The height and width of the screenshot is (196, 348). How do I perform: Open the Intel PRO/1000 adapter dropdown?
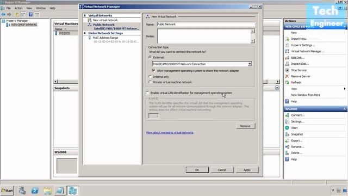coord(250,64)
